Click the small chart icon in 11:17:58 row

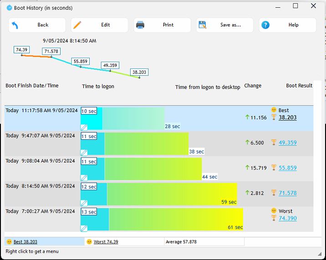(x=84, y=127)
